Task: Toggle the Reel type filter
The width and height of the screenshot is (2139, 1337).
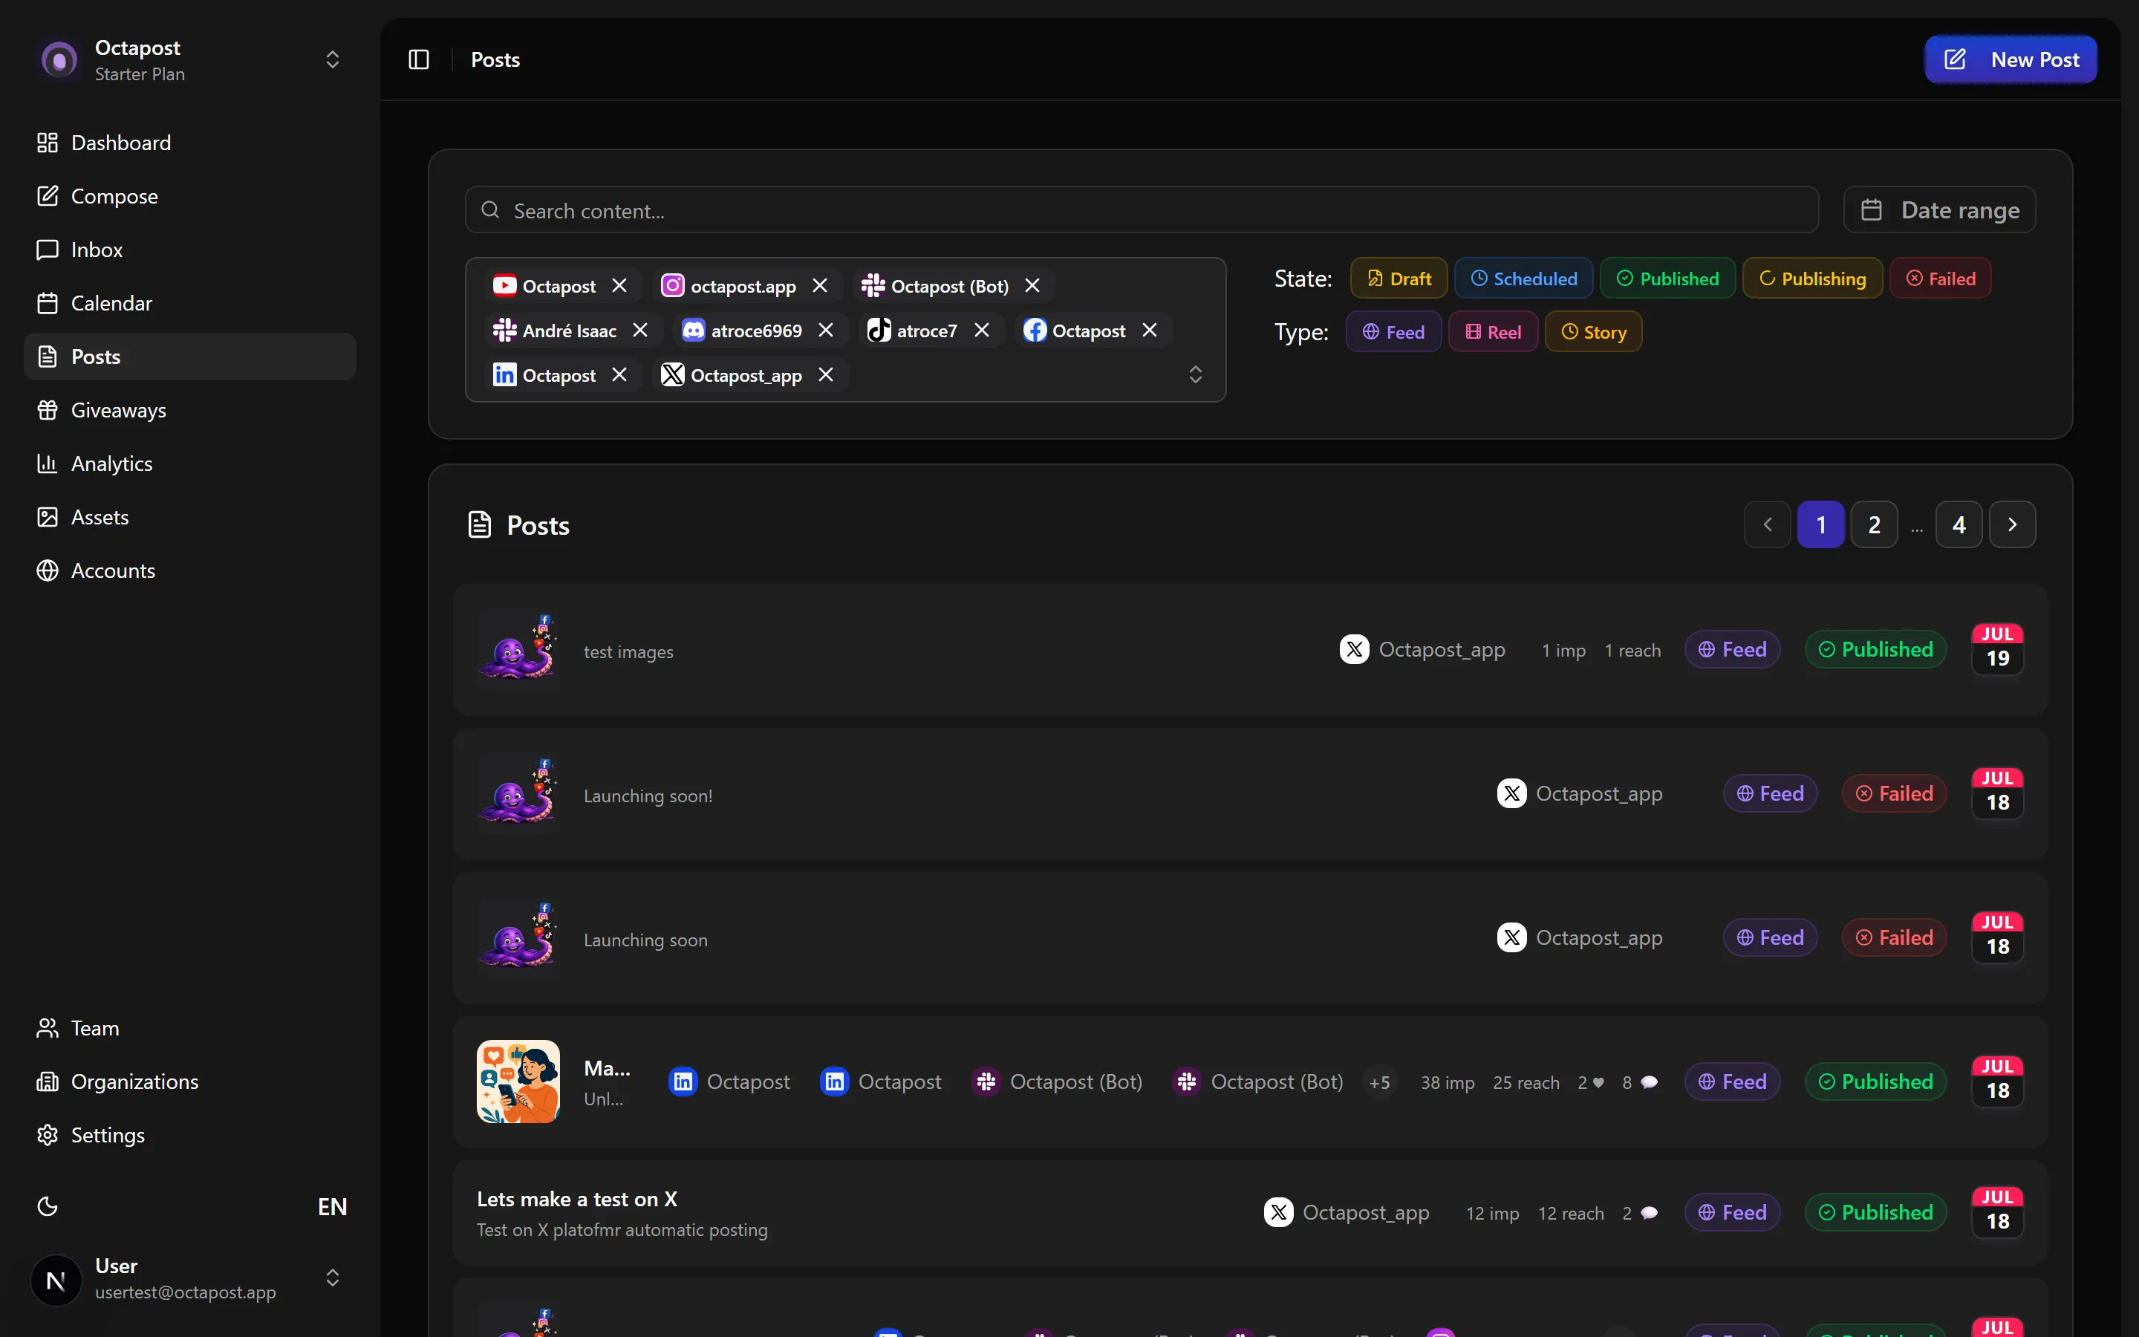Action: click(x=1493, y=331)
